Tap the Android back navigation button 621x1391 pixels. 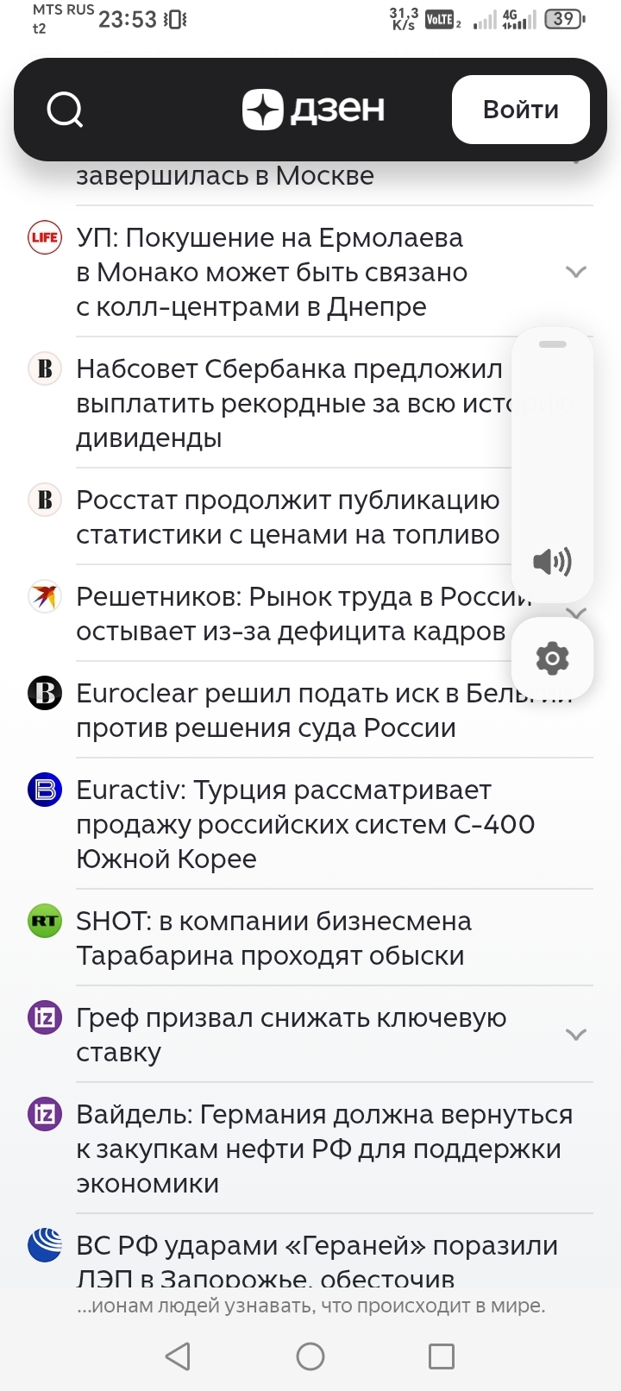point(178,1356)
